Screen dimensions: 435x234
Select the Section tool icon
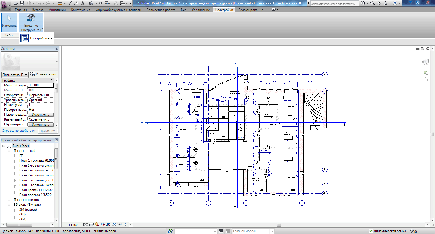101,3
